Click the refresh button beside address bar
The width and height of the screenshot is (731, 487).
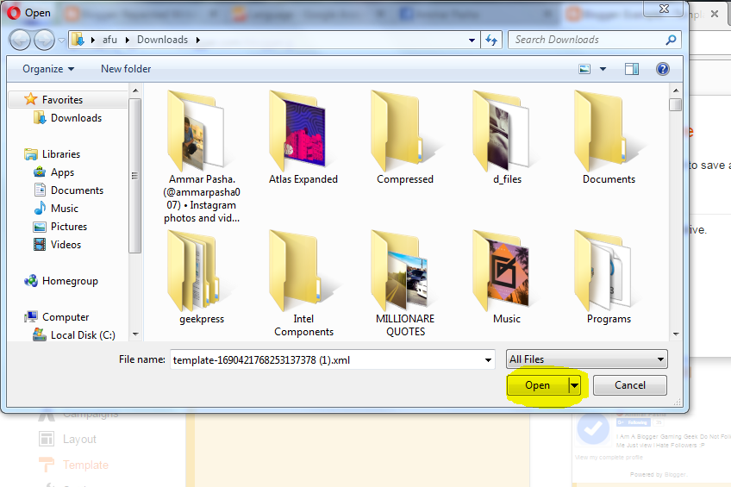(491, 40)
